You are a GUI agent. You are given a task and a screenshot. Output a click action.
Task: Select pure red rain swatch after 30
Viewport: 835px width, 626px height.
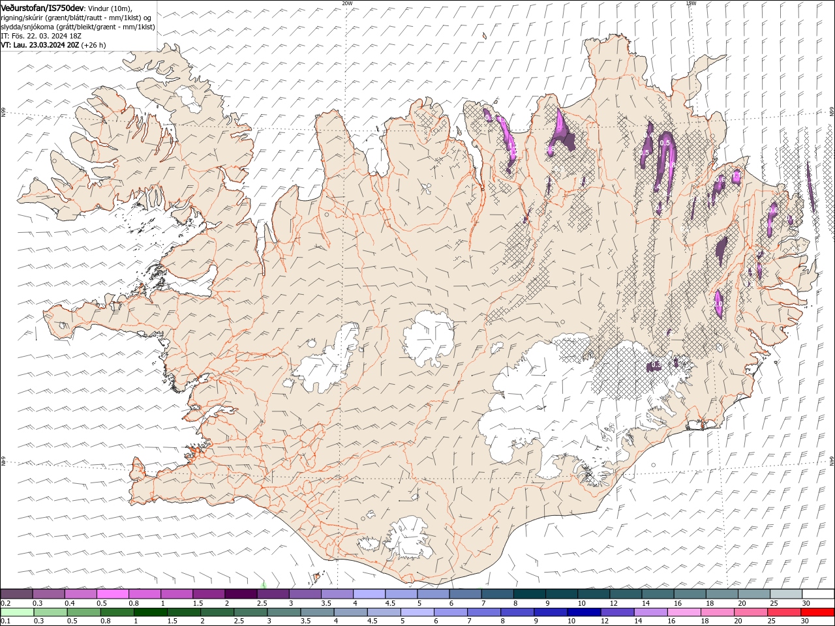(x=817, y=612)
